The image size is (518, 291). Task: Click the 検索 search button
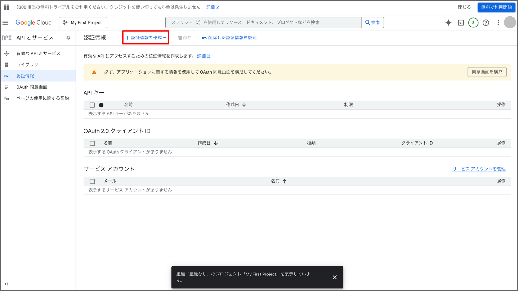point(373,23)
